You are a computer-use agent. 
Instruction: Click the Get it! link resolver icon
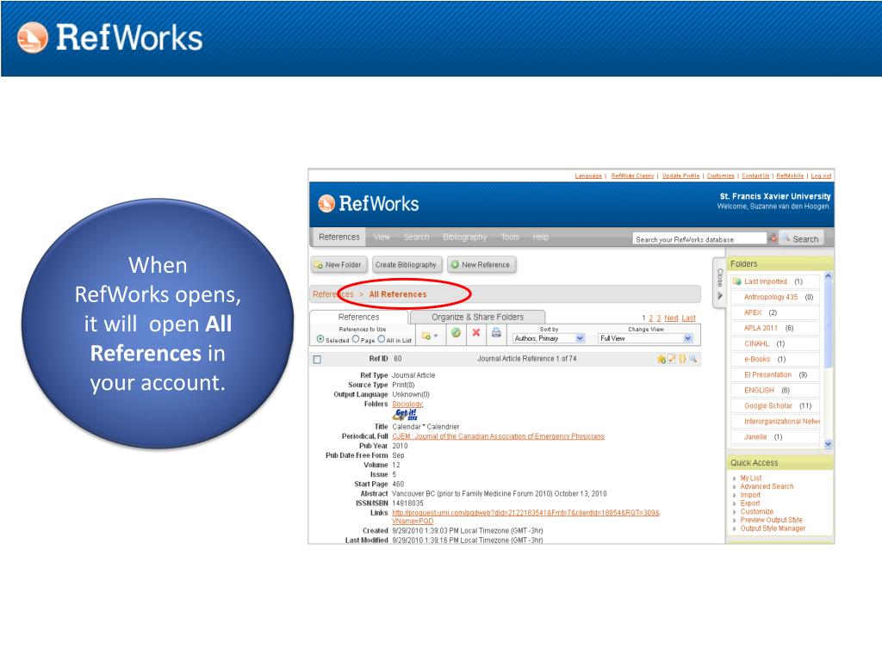tap(406, 415)
